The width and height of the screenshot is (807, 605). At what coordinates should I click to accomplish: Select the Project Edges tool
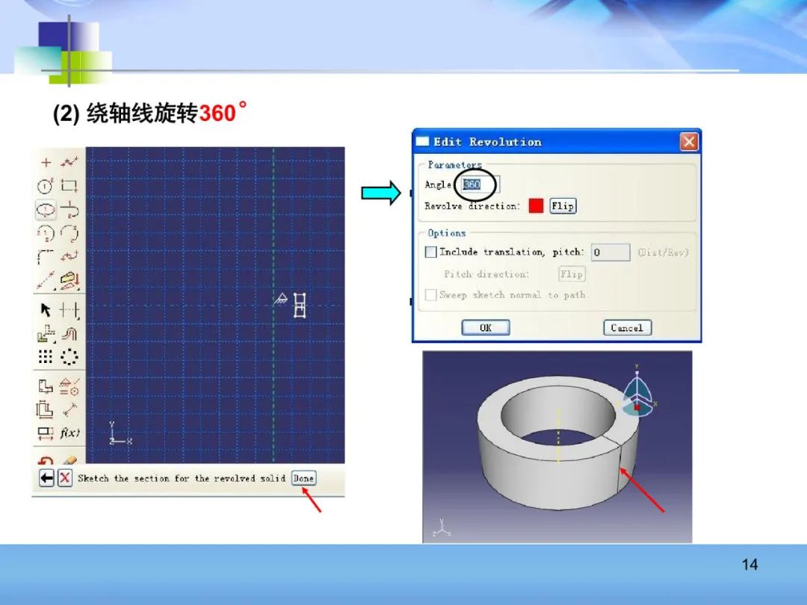(69, 280)
